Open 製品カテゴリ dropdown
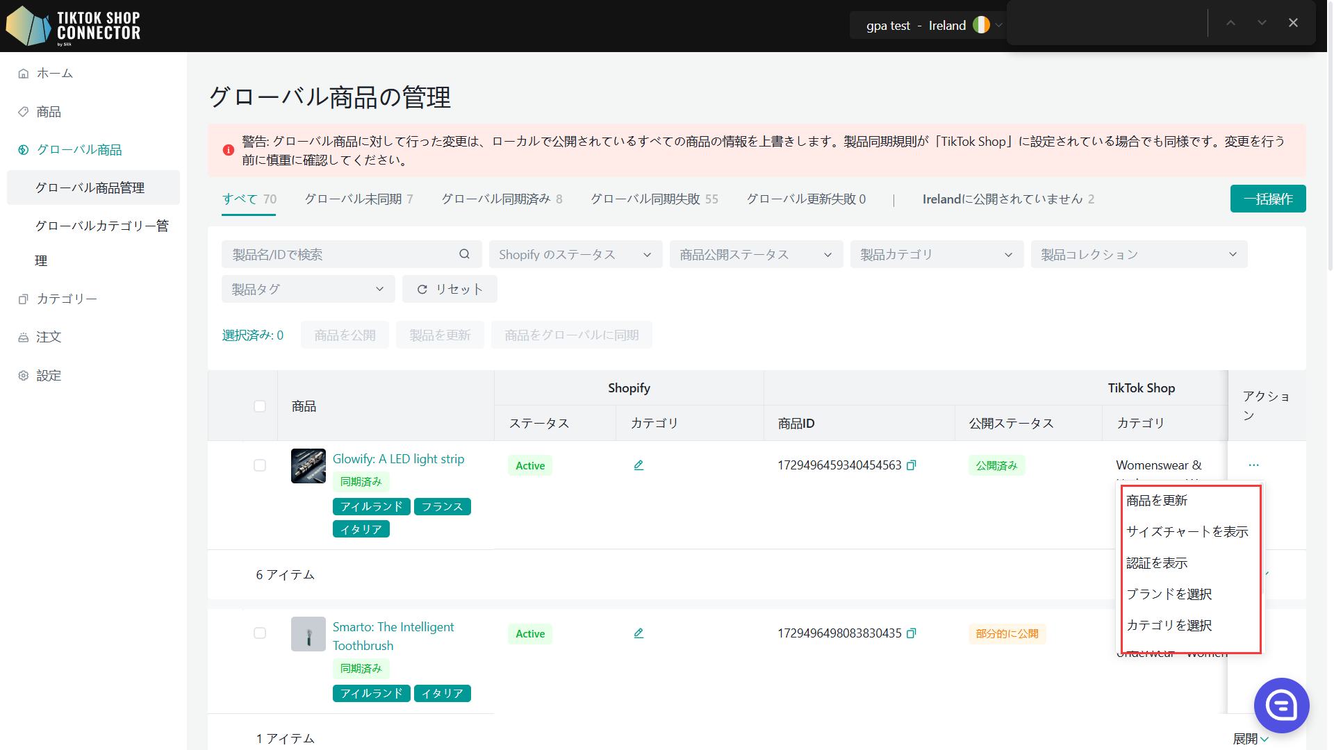 pyautogui.click(x=937, y=254)
